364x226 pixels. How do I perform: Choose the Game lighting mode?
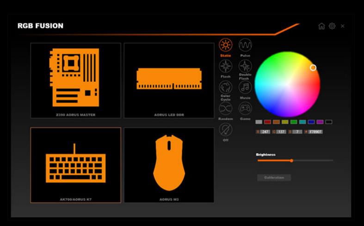coord(245,108)
